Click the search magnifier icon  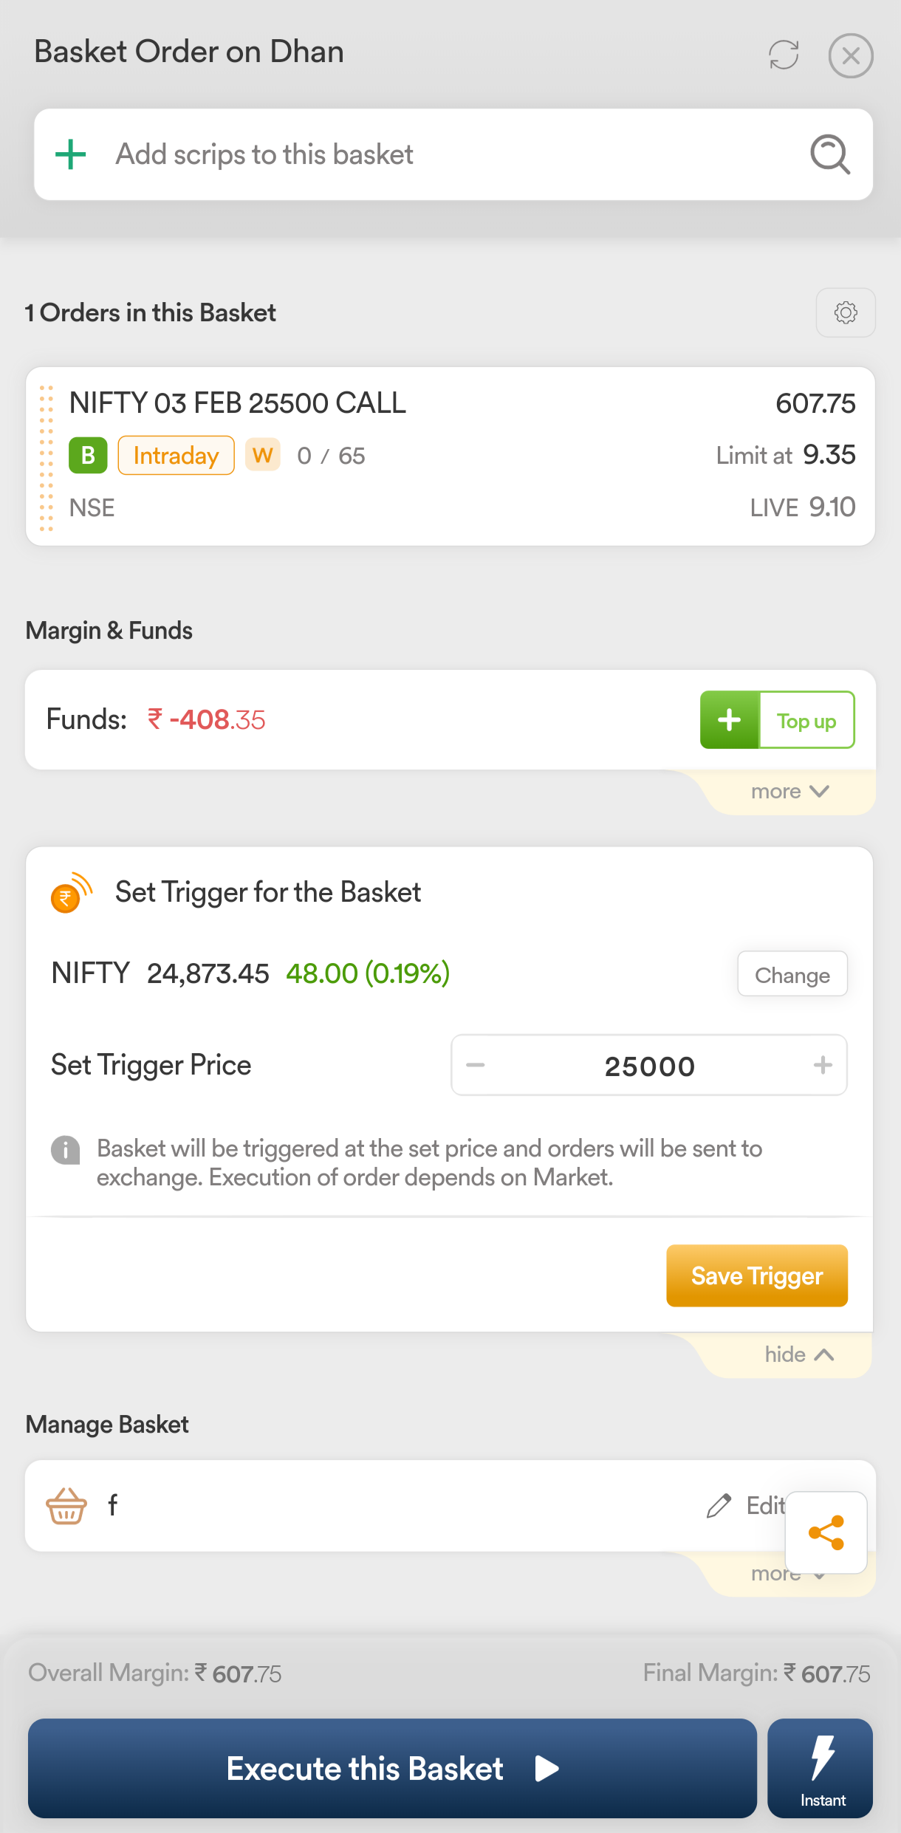[830, 154]
